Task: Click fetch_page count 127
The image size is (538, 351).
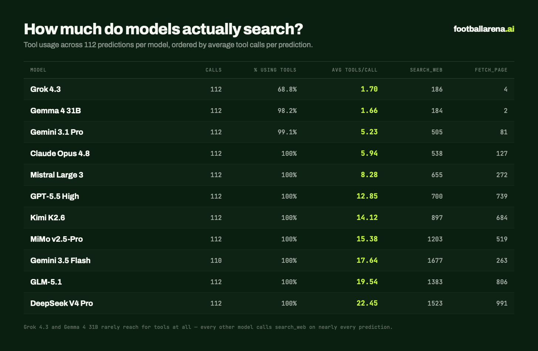Action: [502, 154]
